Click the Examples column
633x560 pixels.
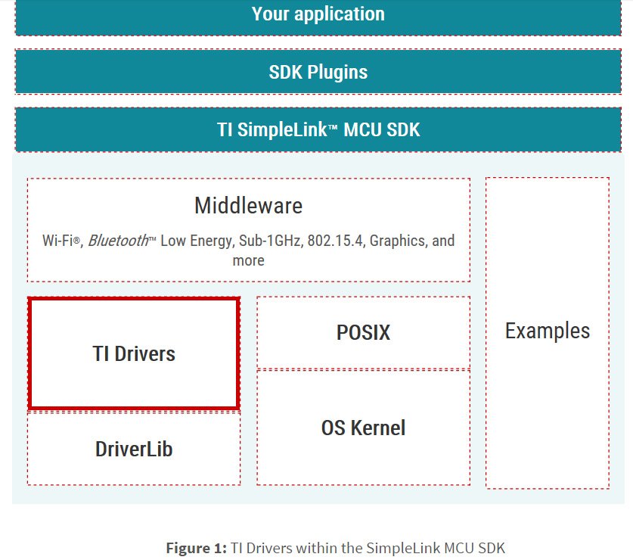548,332
